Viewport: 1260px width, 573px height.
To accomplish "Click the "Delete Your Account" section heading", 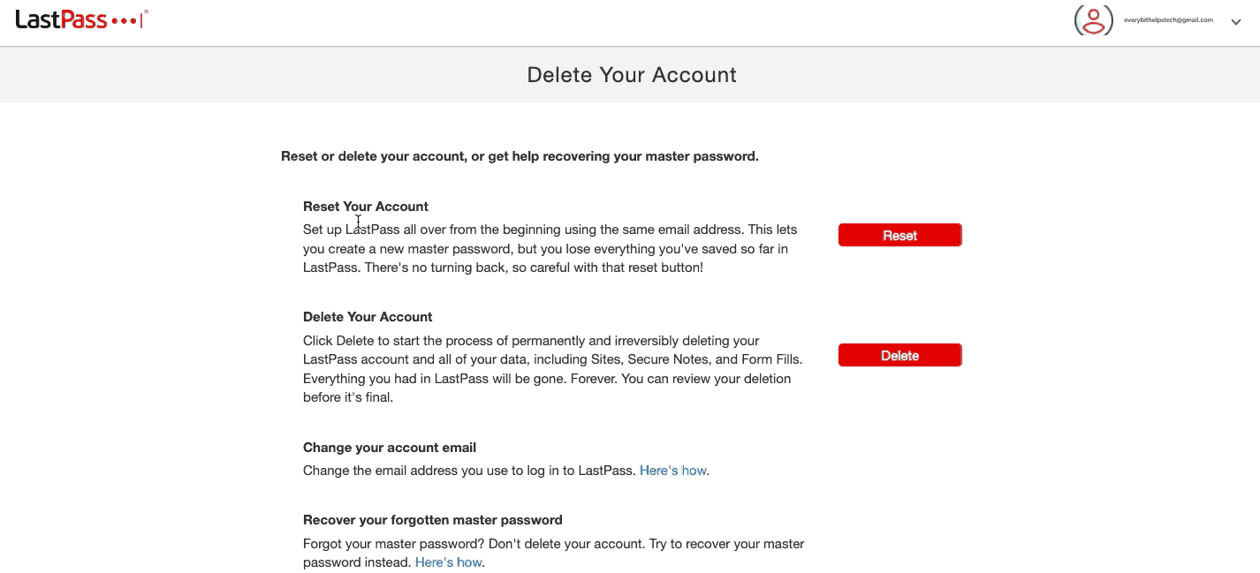I will pos(368,317).
